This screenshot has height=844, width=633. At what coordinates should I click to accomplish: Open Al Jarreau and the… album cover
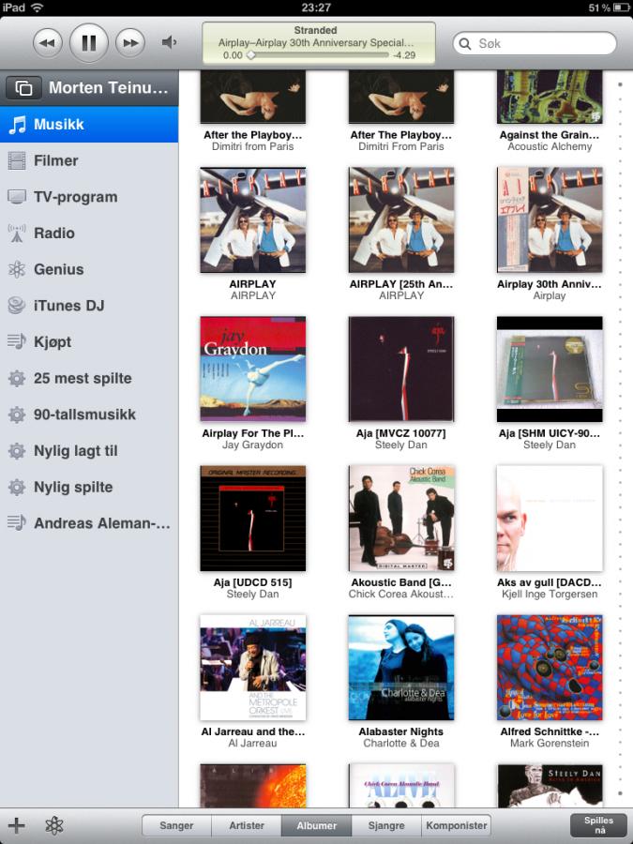click(253, 668)
